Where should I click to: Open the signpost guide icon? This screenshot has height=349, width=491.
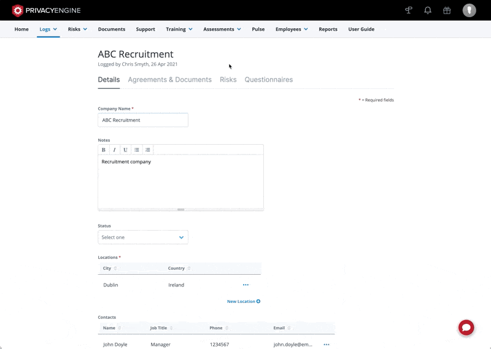409,10
